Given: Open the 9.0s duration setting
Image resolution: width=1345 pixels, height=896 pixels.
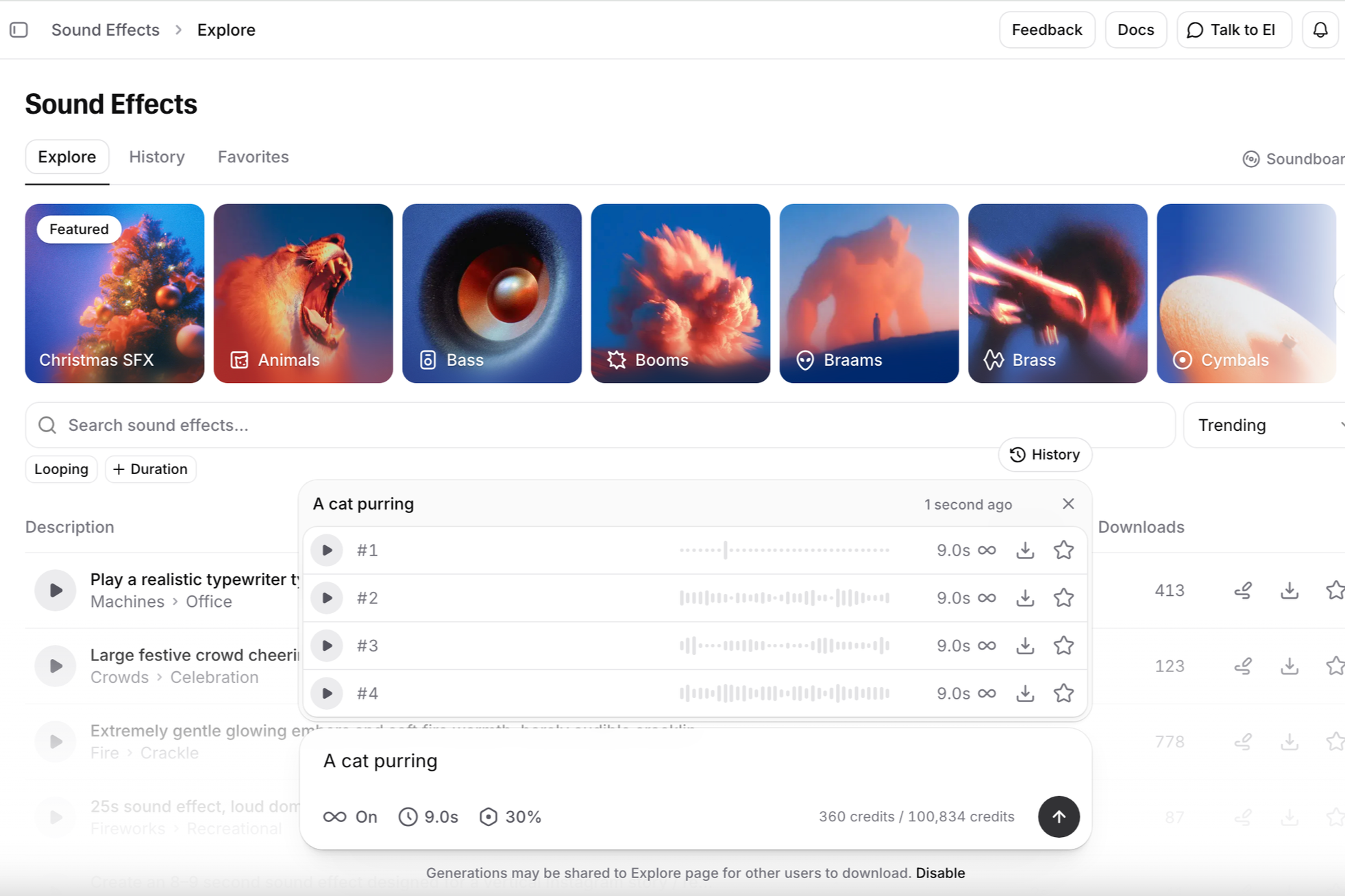Looking at the screenshot, I should 428,817.
